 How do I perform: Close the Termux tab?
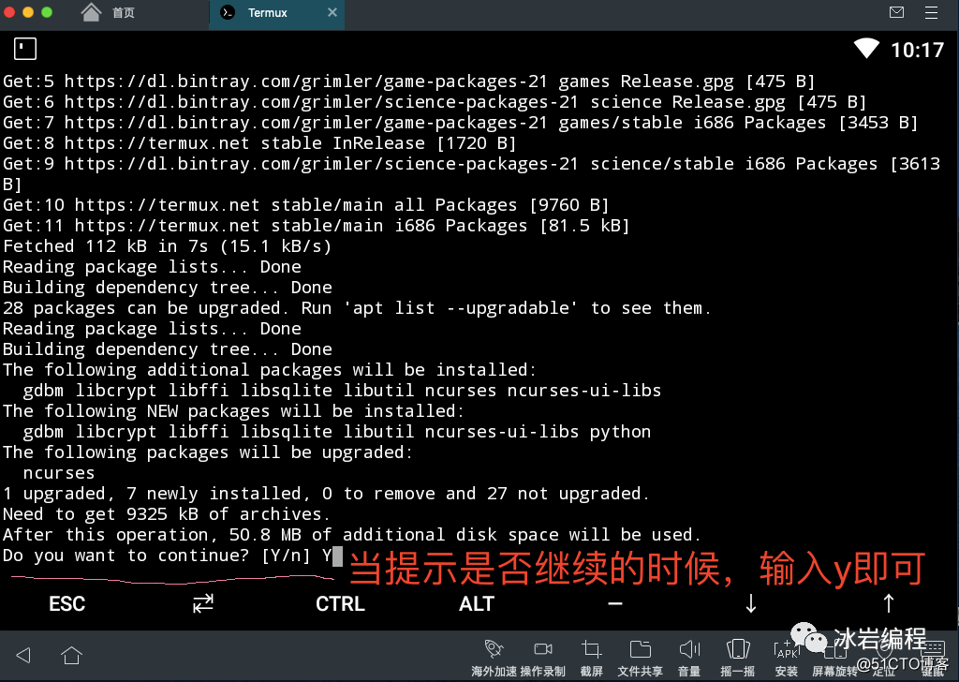tap(332, 12)
